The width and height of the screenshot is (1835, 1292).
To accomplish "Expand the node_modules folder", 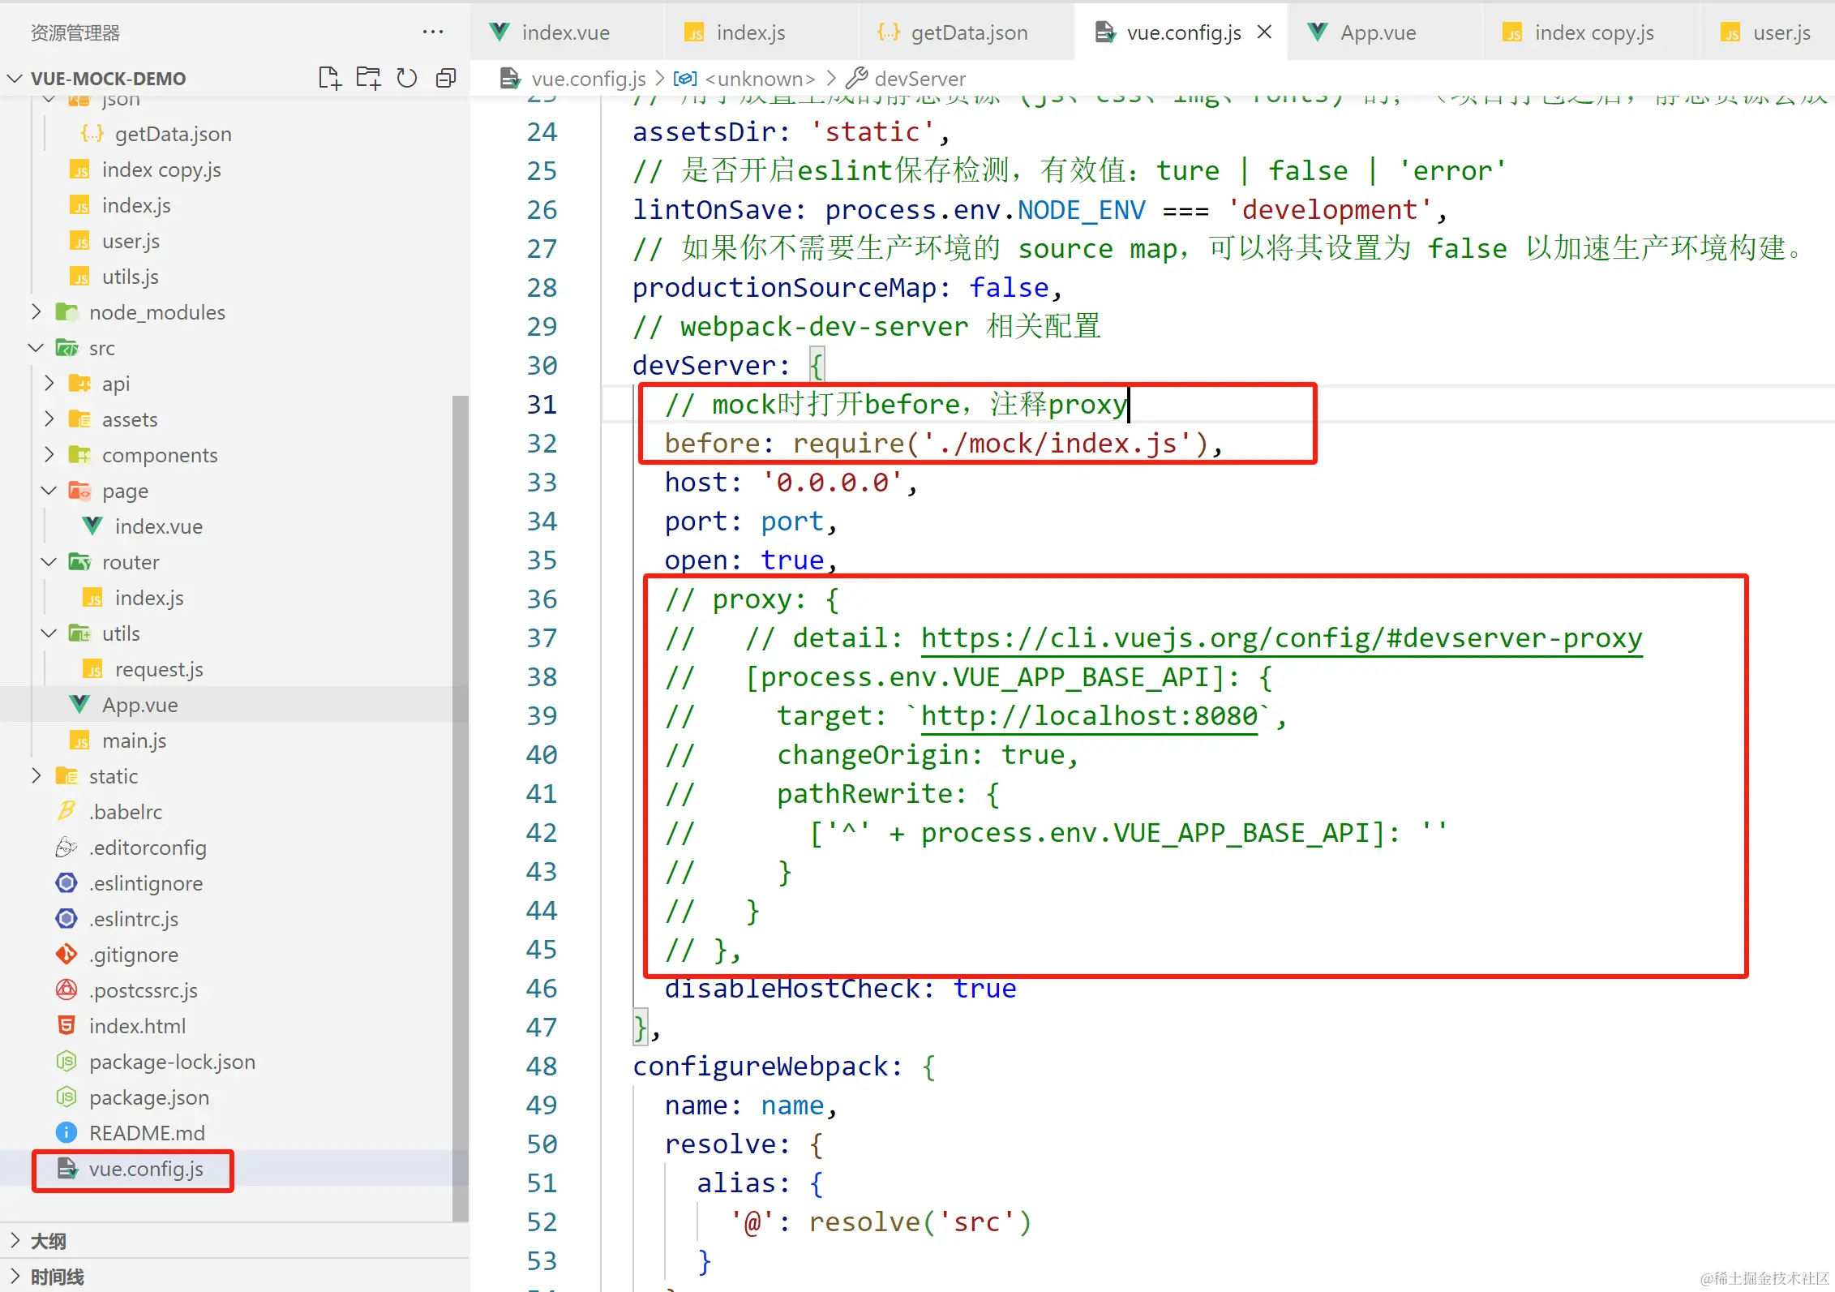I will click(36, 312).
